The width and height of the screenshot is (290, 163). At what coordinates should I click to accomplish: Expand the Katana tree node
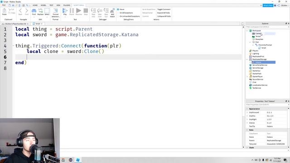point(250,62)
